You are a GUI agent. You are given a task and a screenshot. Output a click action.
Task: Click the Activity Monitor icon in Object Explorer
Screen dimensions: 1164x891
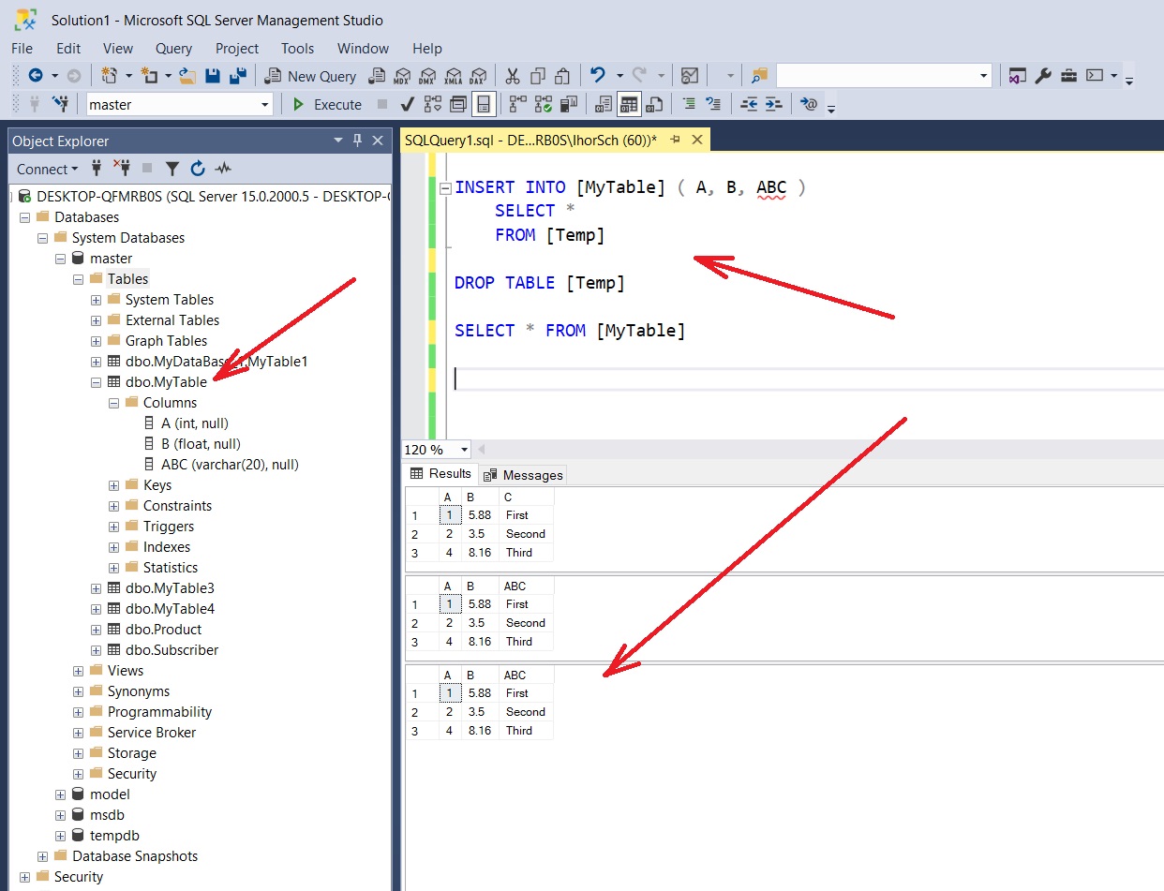[x=223, y=169]
